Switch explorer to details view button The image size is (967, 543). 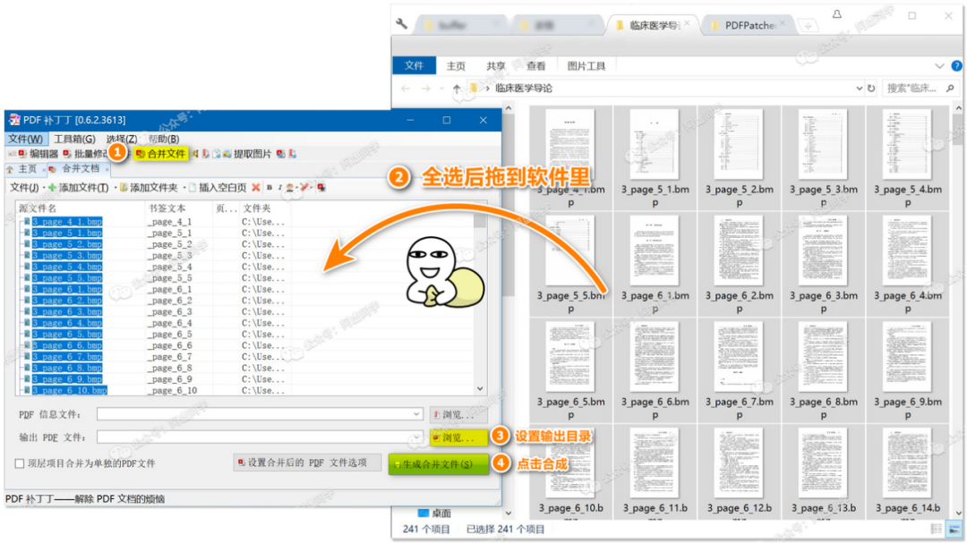[x=937, y=529]
